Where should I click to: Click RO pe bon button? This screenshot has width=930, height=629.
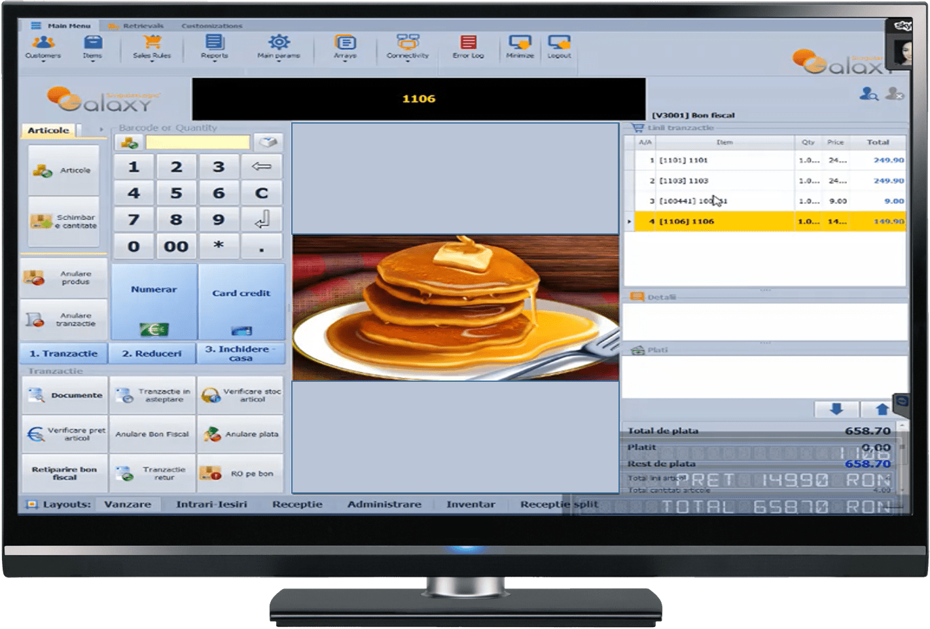tap(240, 473)
